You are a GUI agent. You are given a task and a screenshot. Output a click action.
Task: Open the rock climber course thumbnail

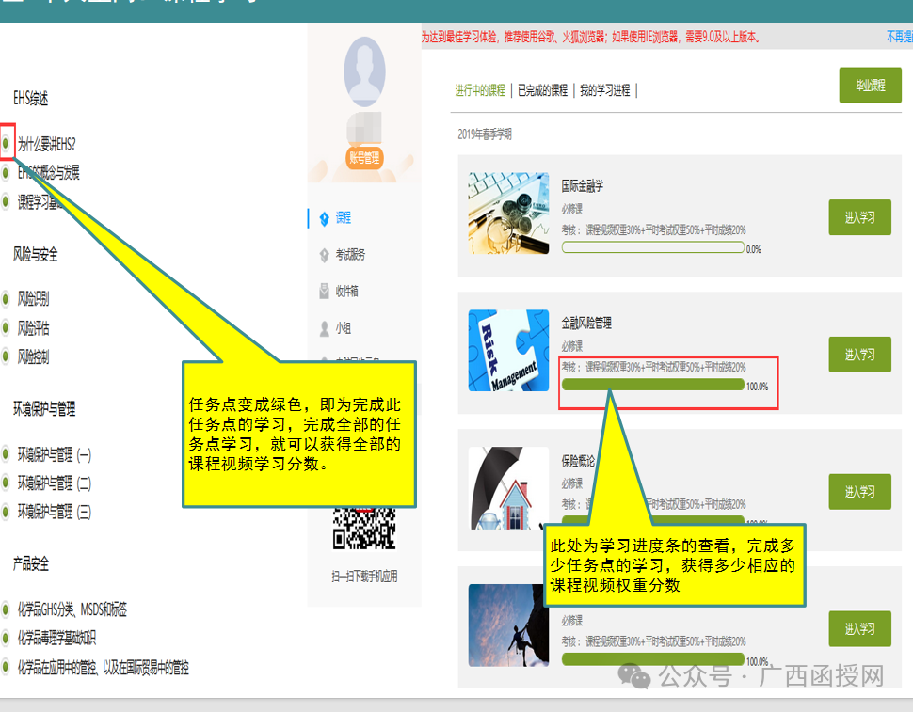pyautogui.click(x=508, y=625)
